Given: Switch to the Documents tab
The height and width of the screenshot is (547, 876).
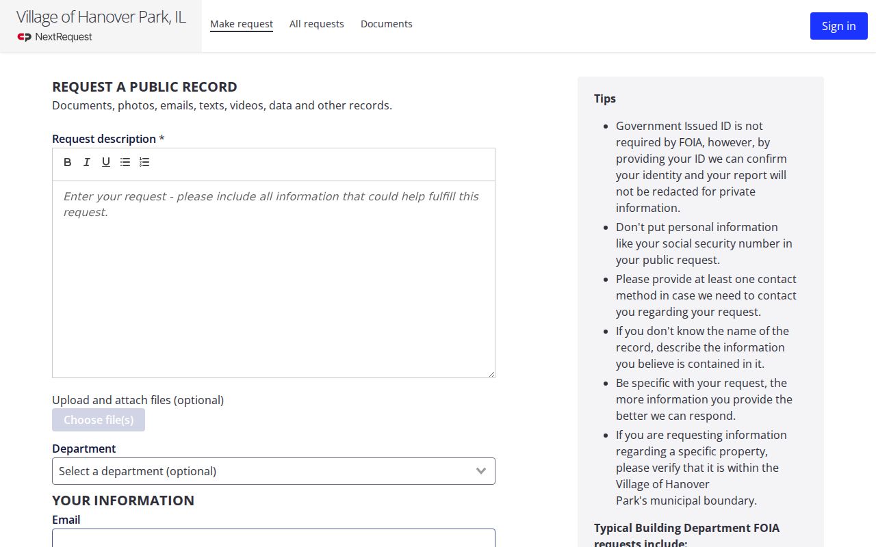Looking at the screenshot, I should (387, 24).
